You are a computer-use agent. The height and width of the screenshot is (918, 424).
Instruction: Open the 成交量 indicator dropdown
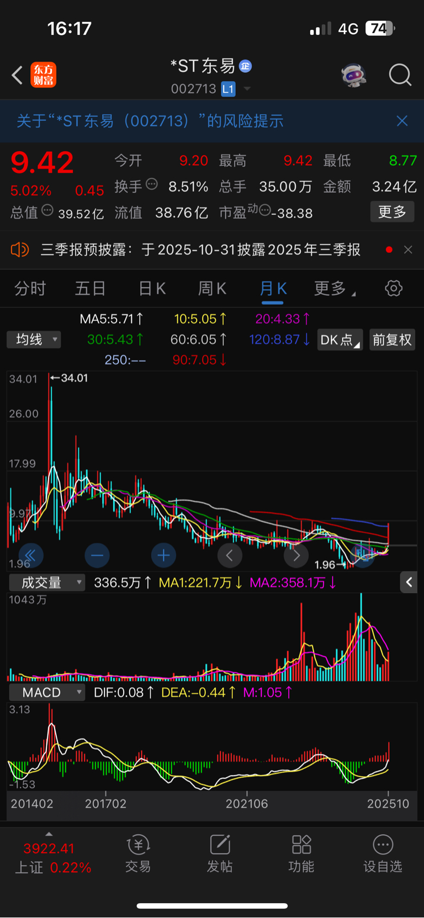46,582
